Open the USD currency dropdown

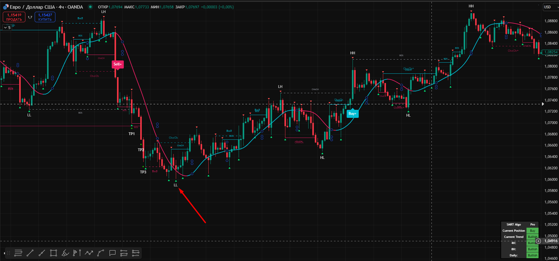click(x=551, y=7)
